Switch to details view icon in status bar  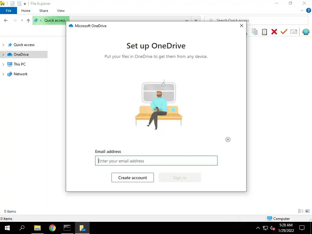(301, 211)
